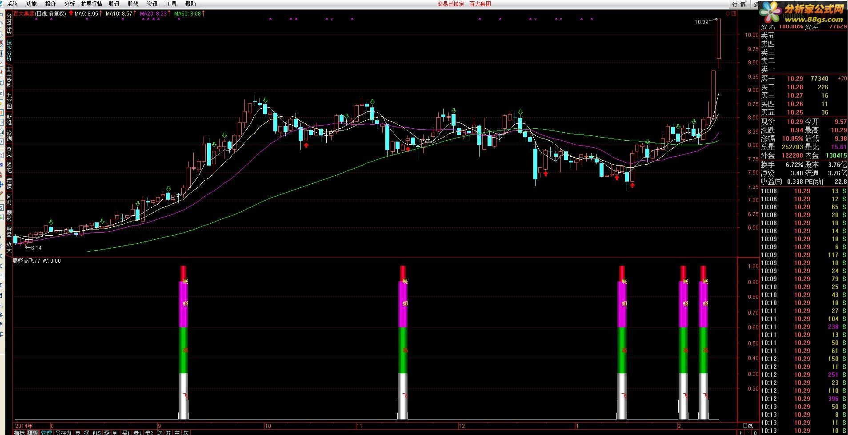Select the 典 indicator tab
This screenshot has height=435, width=848.
78,432
